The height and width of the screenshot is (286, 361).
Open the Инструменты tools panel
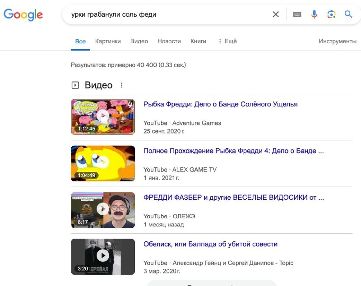[337, 41]
